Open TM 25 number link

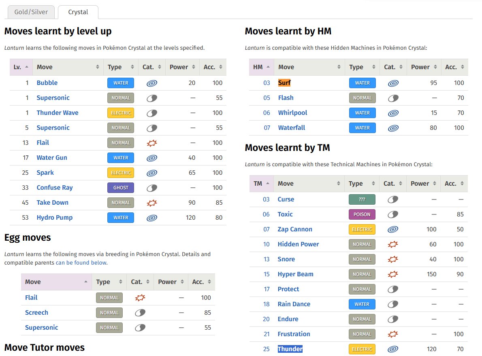pos(266,349)
